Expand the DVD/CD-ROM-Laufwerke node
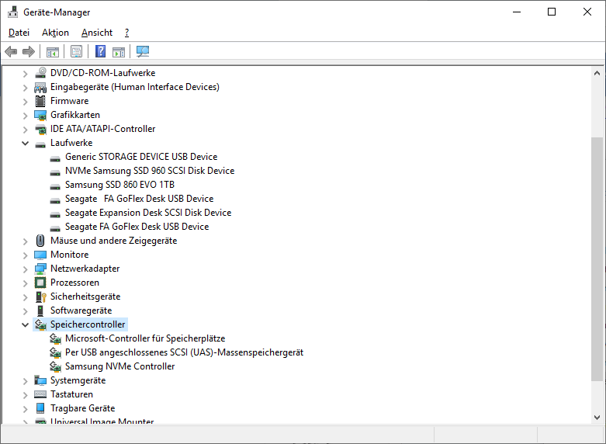 pos(25,74)
